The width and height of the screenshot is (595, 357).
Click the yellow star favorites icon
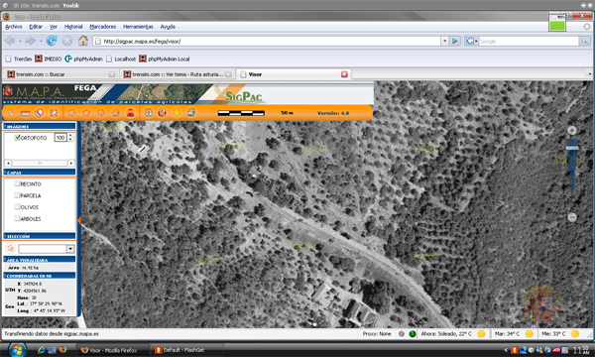(x=177, y=113)
